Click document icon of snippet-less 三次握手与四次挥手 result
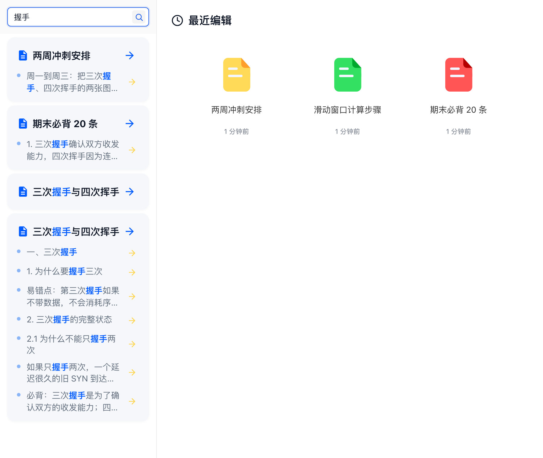 23,192
